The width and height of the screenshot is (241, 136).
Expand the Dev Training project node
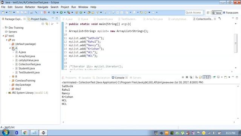click(x=3, y=28)
